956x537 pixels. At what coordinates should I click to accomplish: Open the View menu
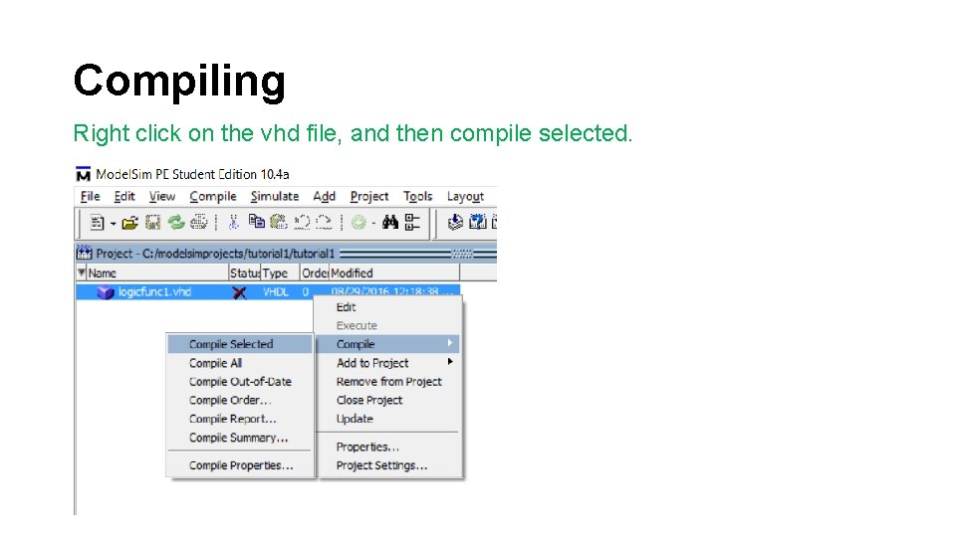pyautogui.click(x=162, y=197)
